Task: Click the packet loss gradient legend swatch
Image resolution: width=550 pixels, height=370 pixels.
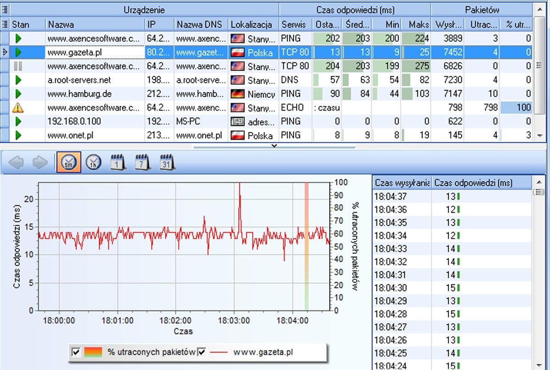Action: coord(93,352)
